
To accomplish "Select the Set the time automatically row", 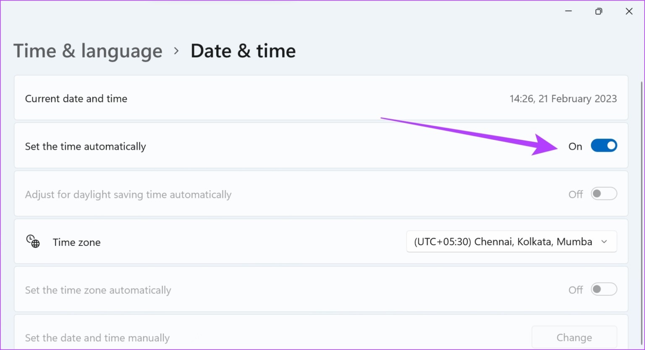I will [252, 146].
